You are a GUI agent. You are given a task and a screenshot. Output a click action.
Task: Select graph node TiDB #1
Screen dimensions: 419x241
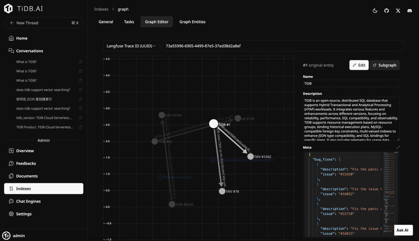[x=213, y=124]
